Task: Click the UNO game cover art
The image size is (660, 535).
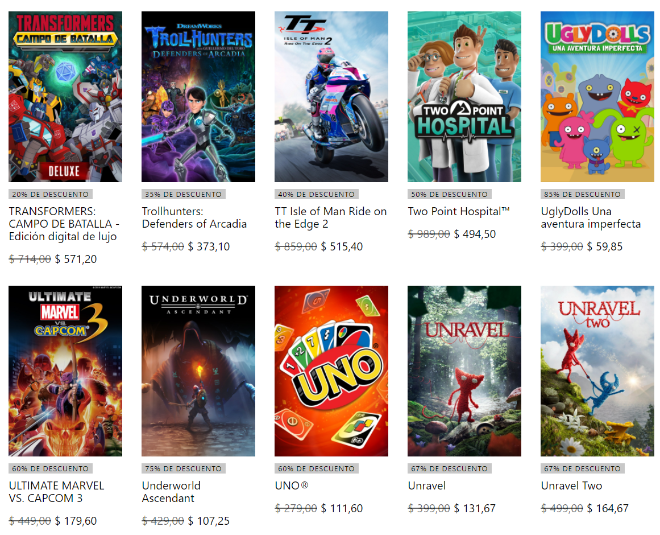Action: click(331, 371)
